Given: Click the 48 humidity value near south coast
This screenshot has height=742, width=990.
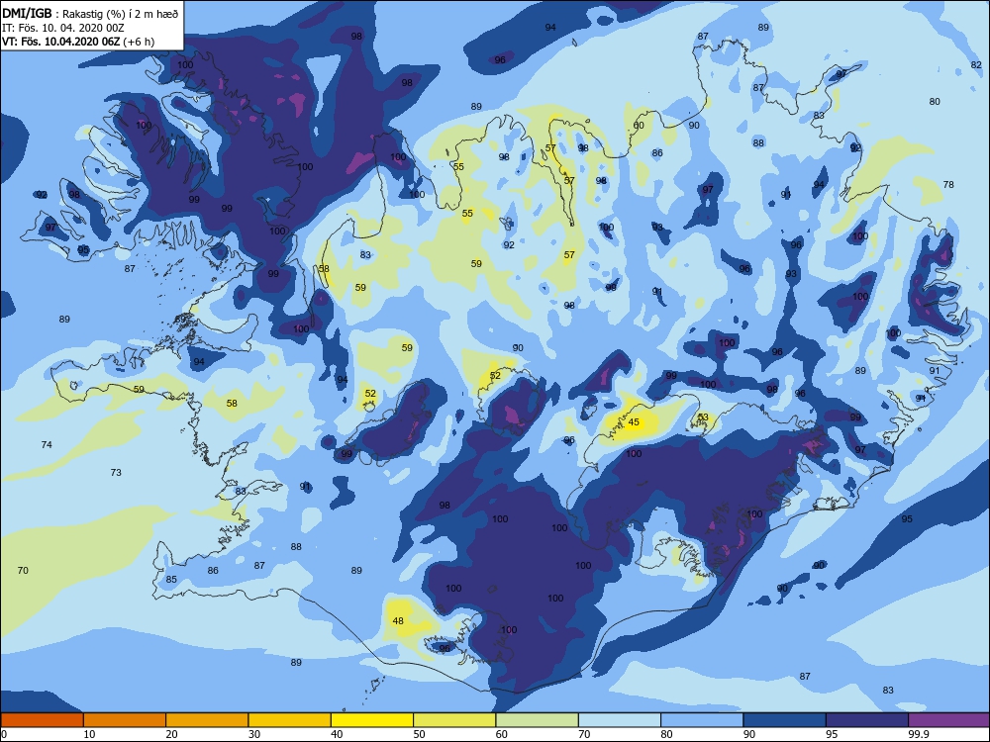Looking at the screenshot, I should (398, 621).
